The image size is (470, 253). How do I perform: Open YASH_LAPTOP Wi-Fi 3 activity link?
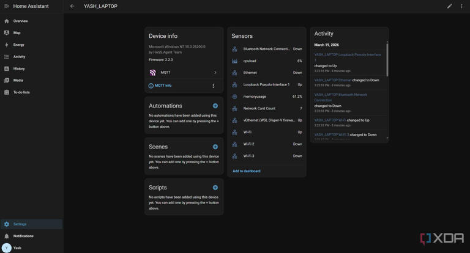[332, 134]
